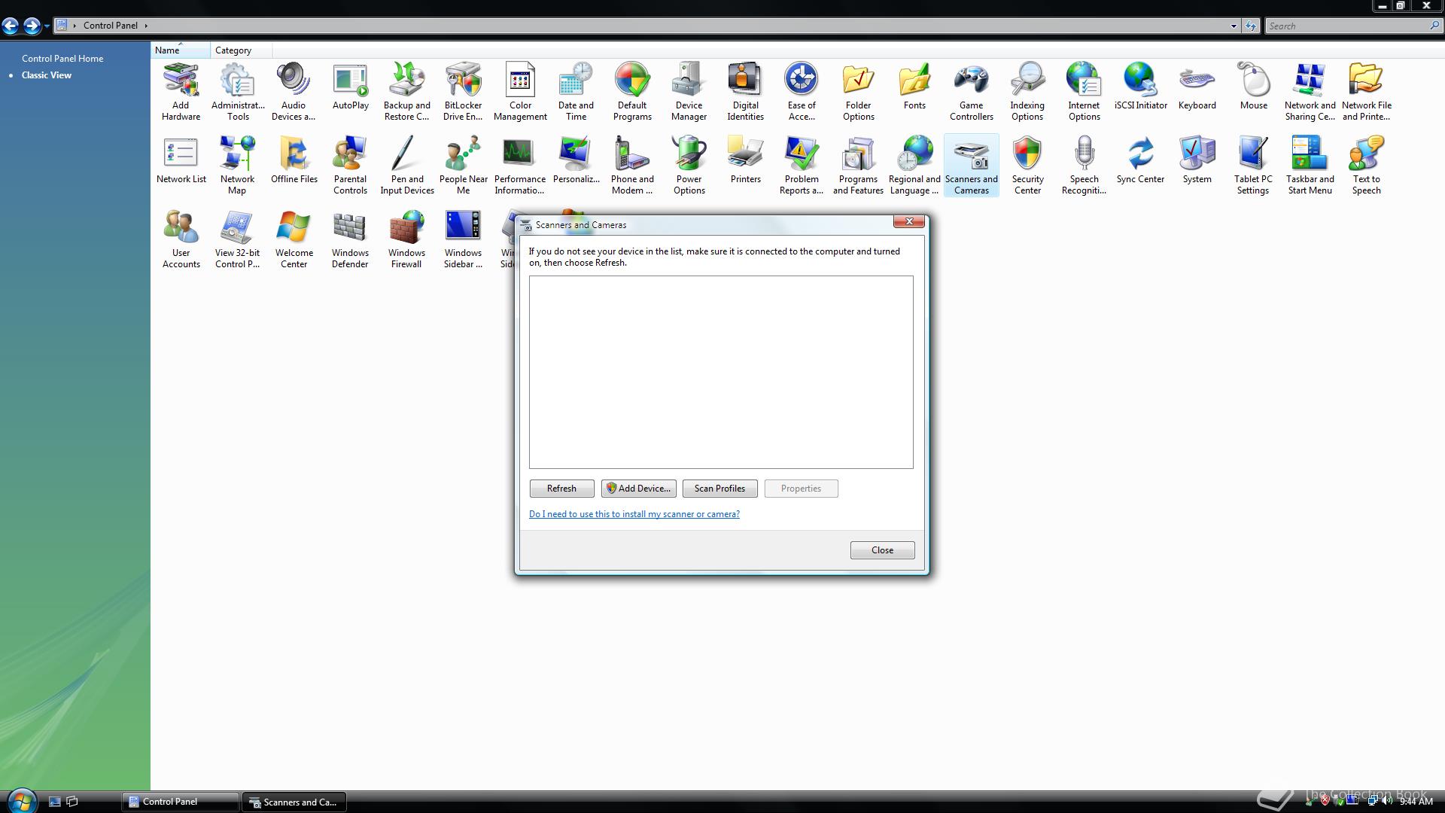Sort items by Category column header
The width and height of the screenshot is (1445, 813).
[x=233, y=50]
